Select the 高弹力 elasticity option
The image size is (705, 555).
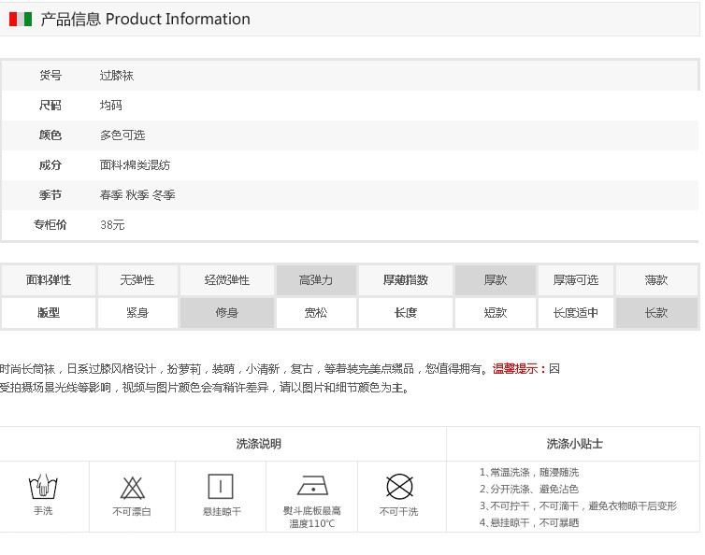tap(316, 280)
